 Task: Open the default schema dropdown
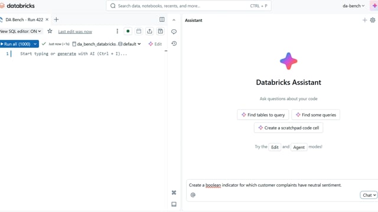[x=129, y=44]
